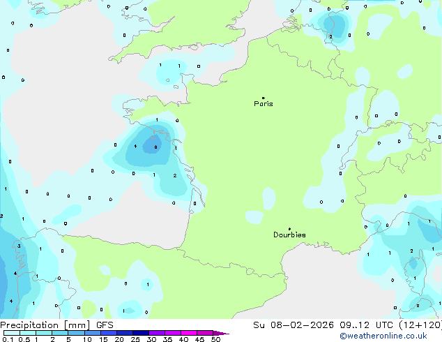
Task: Pick the 25–30 mm dark blue swatch
Action: [140, 333]
